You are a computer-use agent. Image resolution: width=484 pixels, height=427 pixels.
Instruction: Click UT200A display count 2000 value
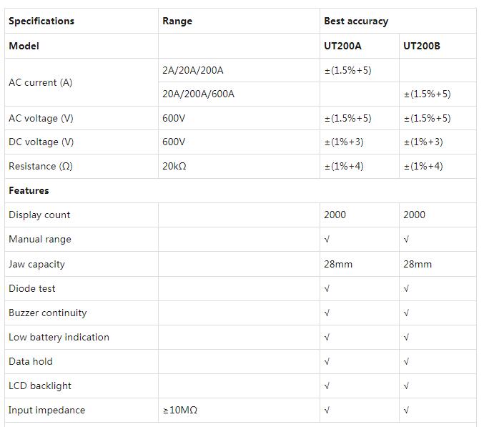click(x=335, y=215)
